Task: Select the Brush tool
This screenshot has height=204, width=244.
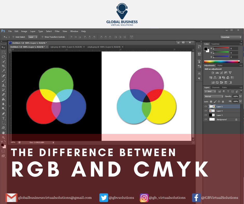Action: tap(3, 81)
